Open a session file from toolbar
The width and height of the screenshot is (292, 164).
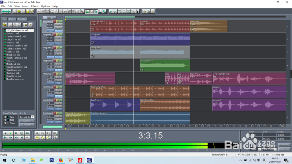[x=19, y=12]
